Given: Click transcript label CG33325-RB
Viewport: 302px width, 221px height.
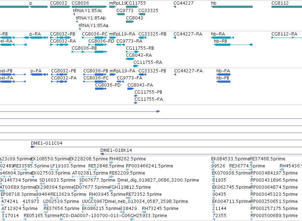Looking at the screenshot, I should click(152, 34).
